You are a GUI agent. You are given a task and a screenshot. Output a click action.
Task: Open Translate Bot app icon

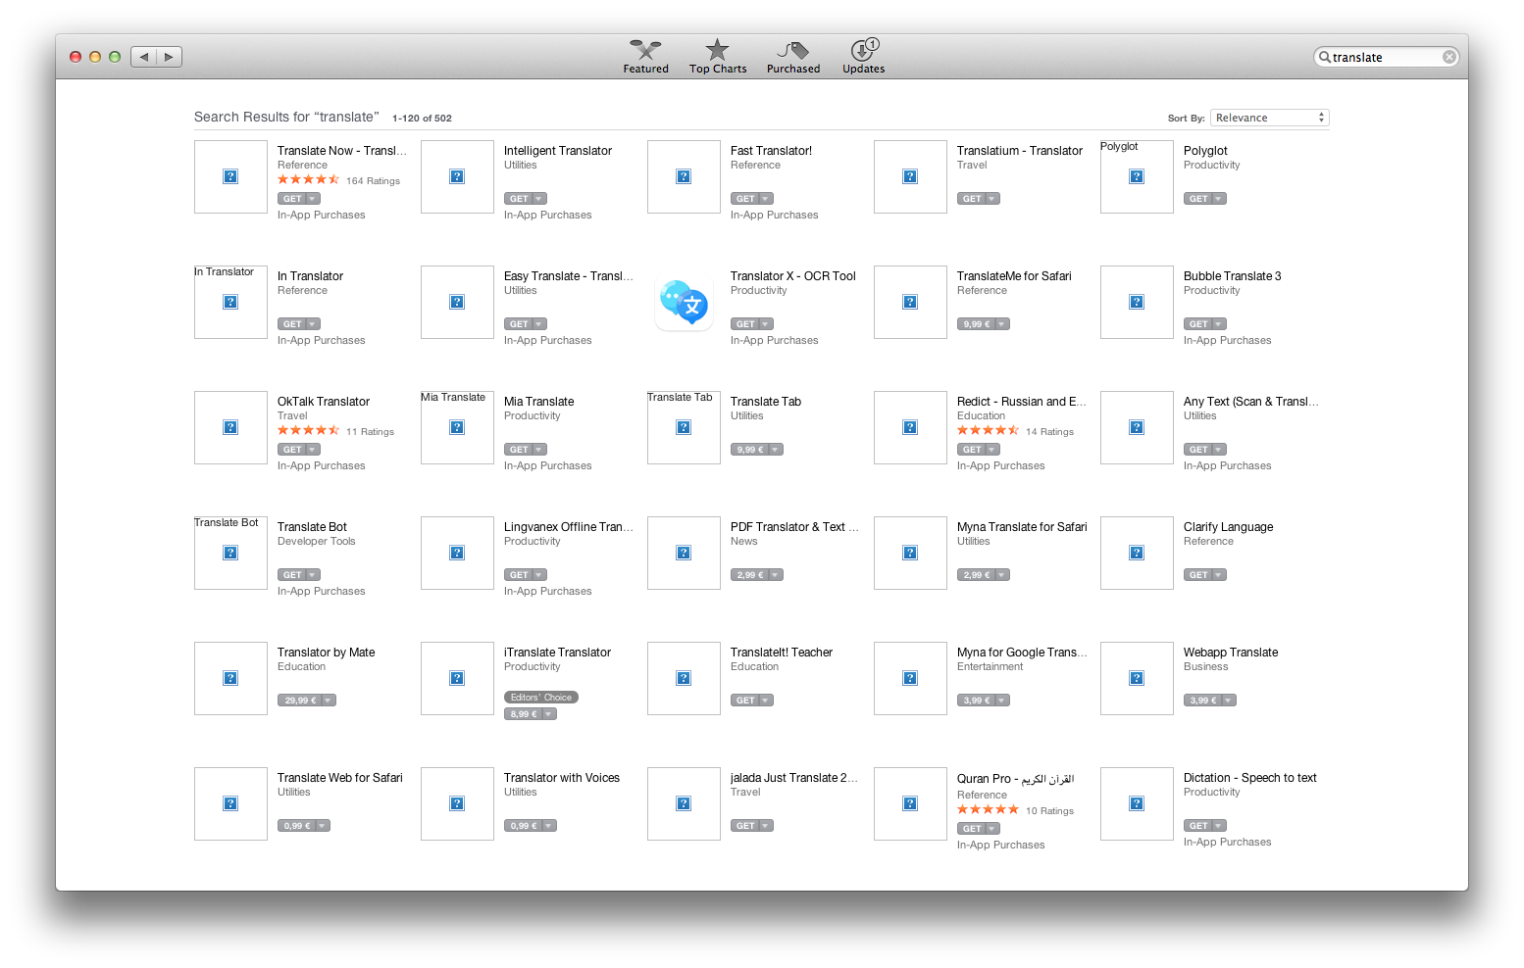coord(230,553)
